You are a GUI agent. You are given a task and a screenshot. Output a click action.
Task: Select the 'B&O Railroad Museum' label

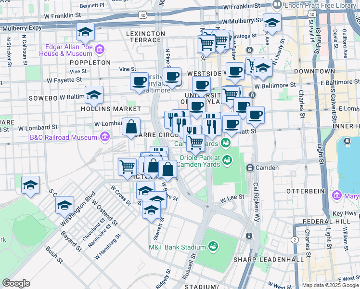point(64,137)
